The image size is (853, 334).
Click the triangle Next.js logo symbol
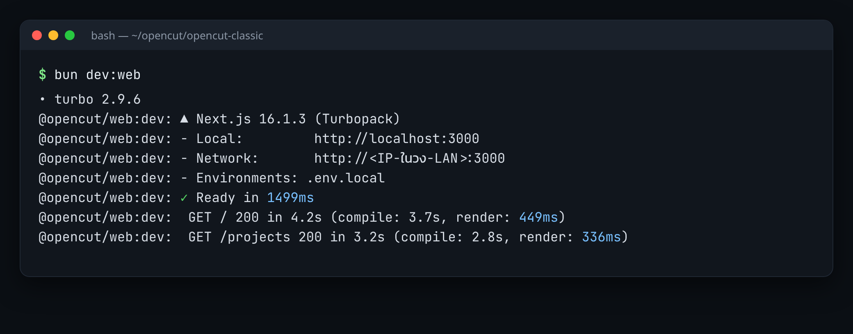[184, 119]
